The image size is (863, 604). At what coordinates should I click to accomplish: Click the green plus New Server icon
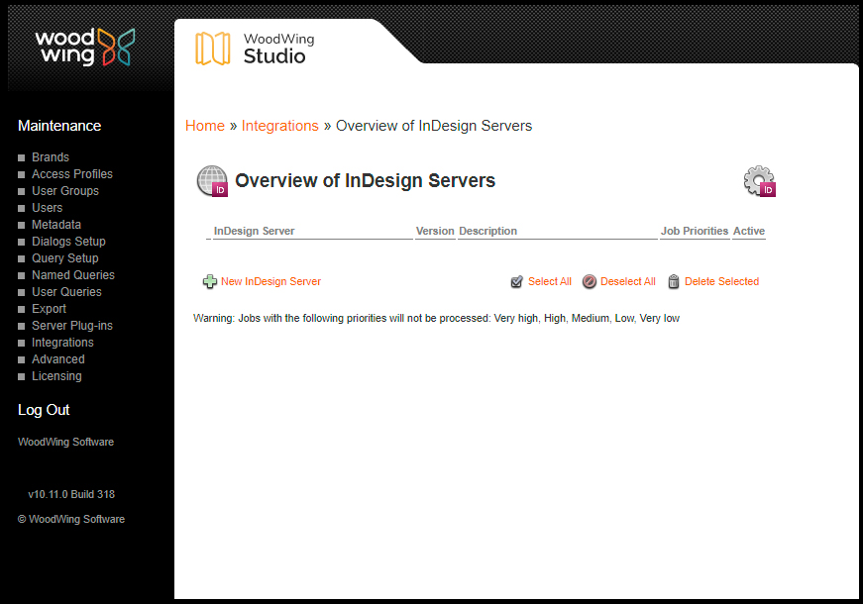coord(210,281)
